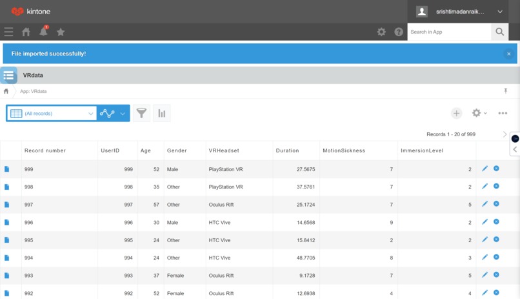The width and height of the screenshot is (520, 299).
Task: Open record 998 details icon
Action: click(6, 187)
